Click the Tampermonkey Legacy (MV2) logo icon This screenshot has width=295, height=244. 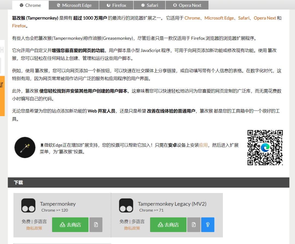tap(126, 206)
